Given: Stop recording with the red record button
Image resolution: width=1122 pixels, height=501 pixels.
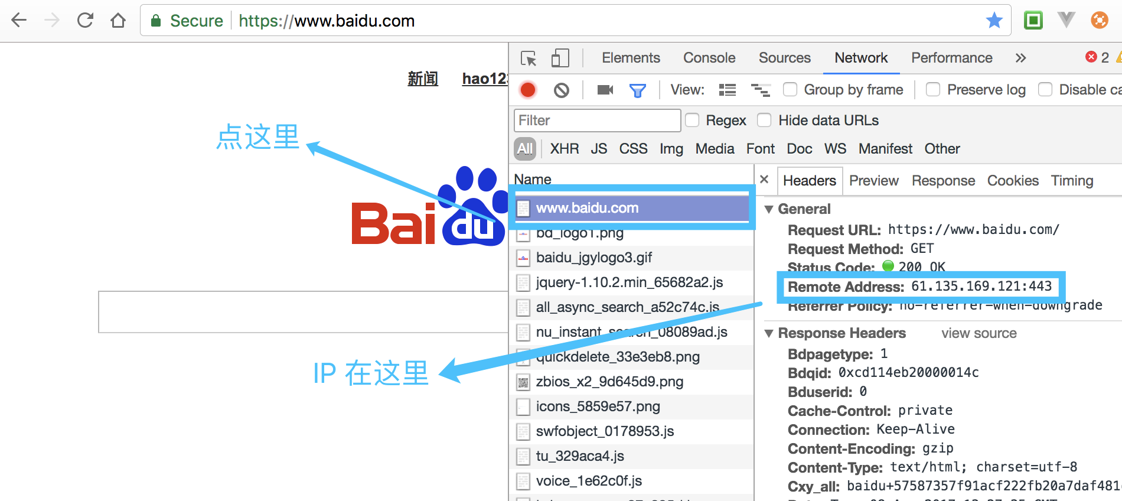Looking at the screenshot, I should click(528, 90).
